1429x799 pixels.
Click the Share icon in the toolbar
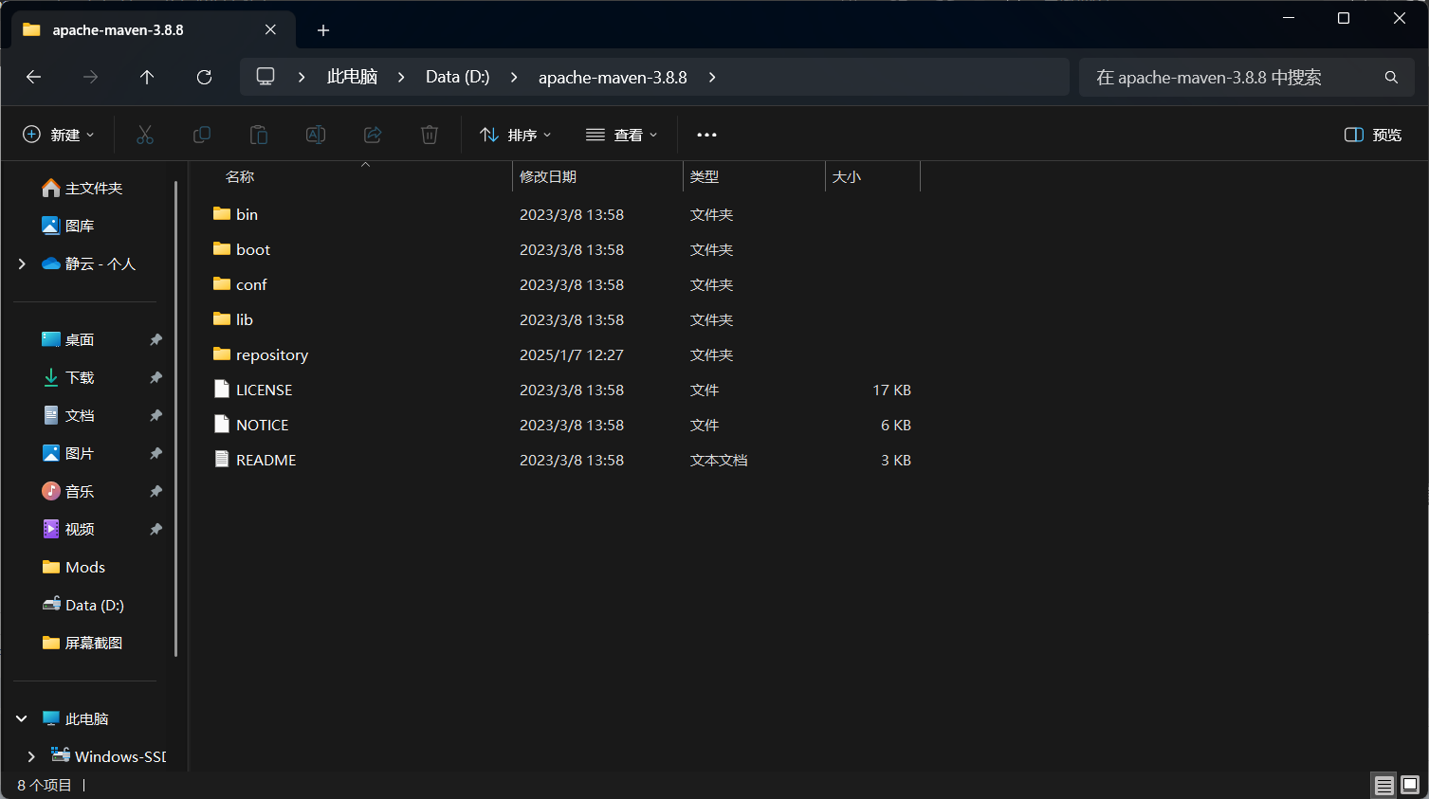point(373,135)
